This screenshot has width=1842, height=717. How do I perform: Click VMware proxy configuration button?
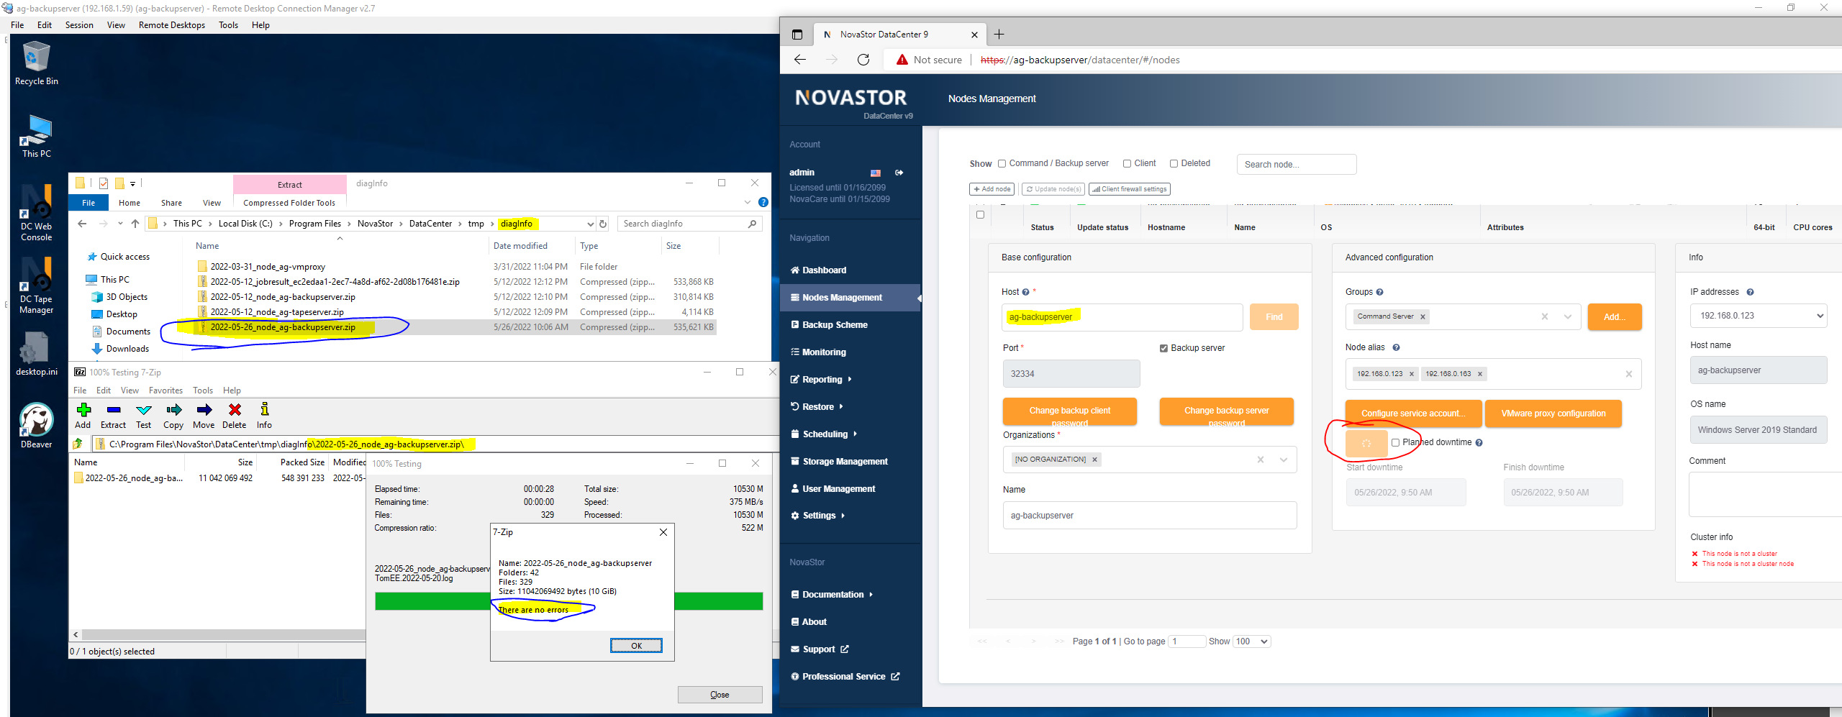(x=1553, y=414)
